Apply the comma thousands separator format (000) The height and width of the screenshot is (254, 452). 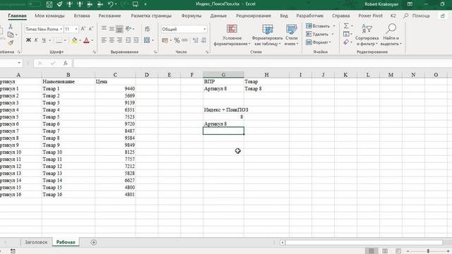pos(185,40)
